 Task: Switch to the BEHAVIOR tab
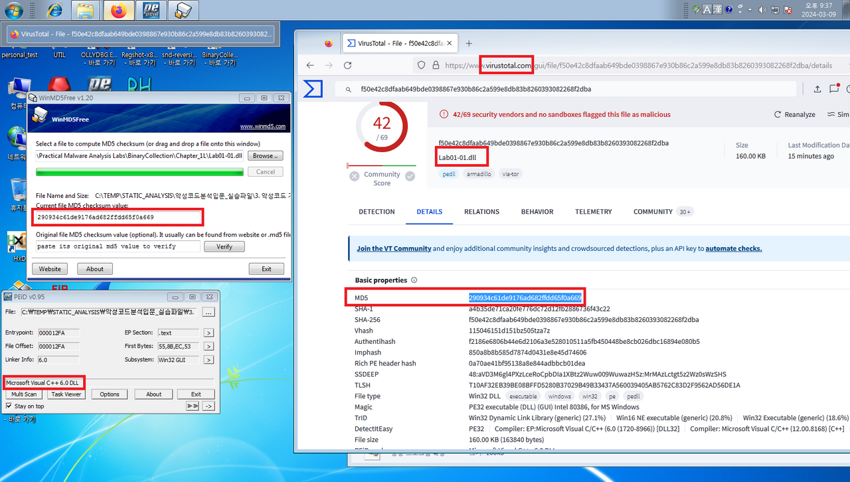537,212
